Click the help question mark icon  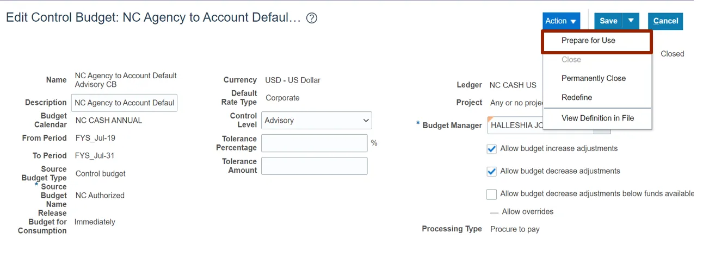(x=312, y=18)
